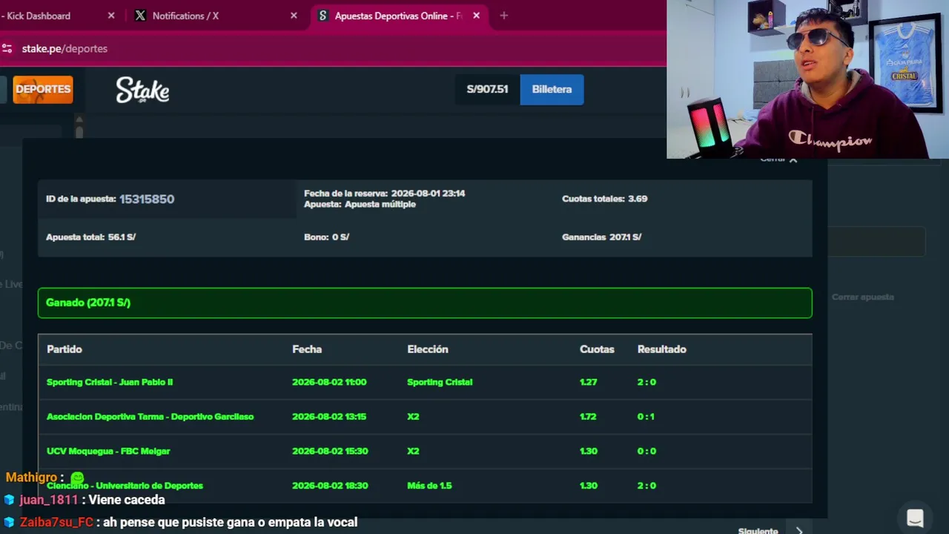Select the 0 : 1 result value
This screenshot has height=534, width=949.
point(646,417)
